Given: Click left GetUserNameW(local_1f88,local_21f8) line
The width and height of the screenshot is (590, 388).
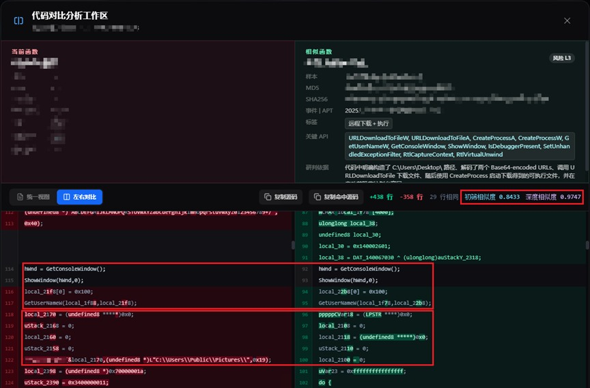Looking at the screenshot, I should pyautogui.click(x=81, y=303).
